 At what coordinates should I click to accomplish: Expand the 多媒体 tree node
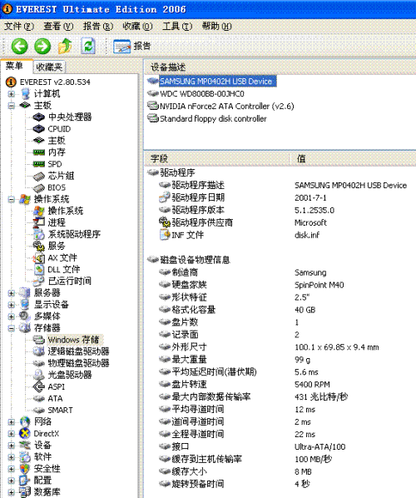click(x=11, y=316)
